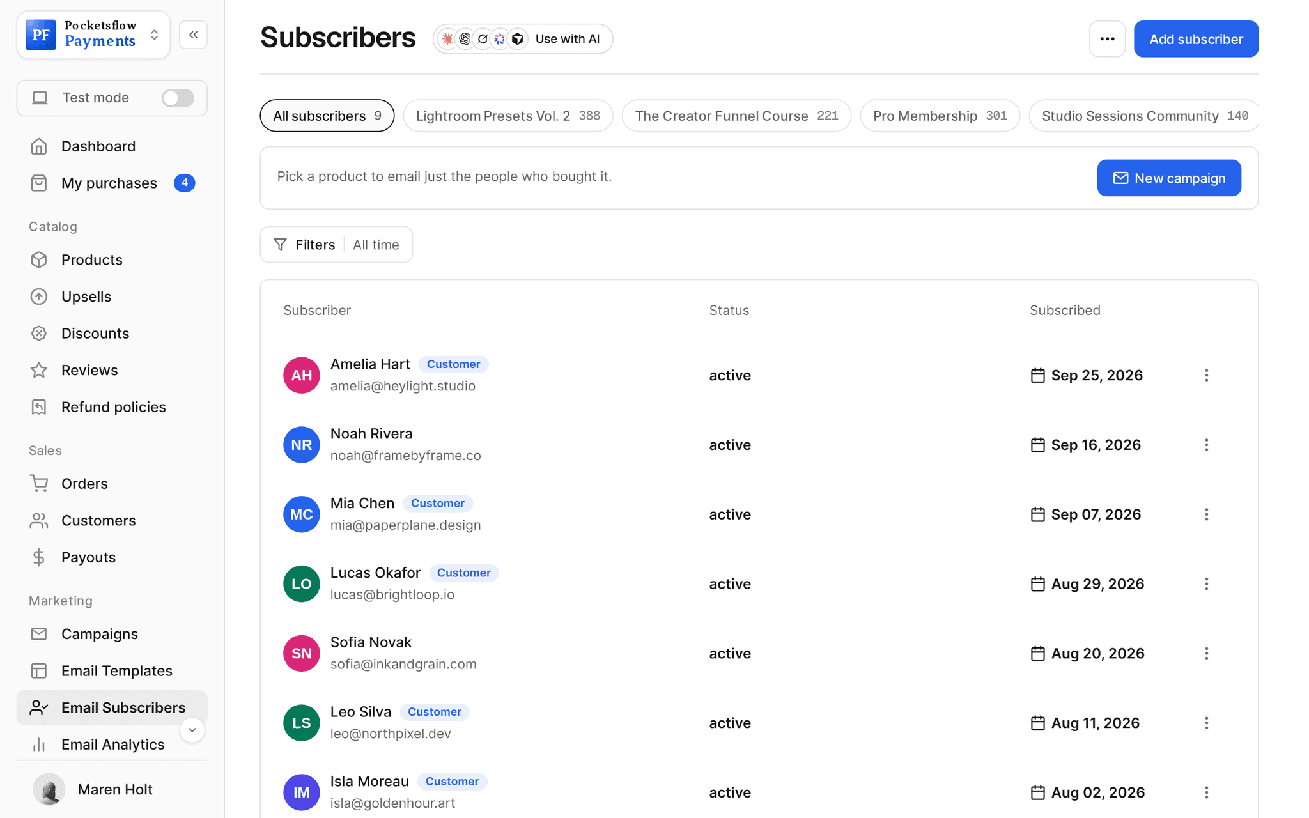Open the Pocketsflow Payments workspace switcher
Viewport: 1309px width, 818px height.
93,35
